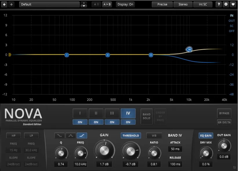This screenshot has height=171, width=238.
Task: Click the Q value field 0.74
Action: pyautogui.click(x=61, y=164)
